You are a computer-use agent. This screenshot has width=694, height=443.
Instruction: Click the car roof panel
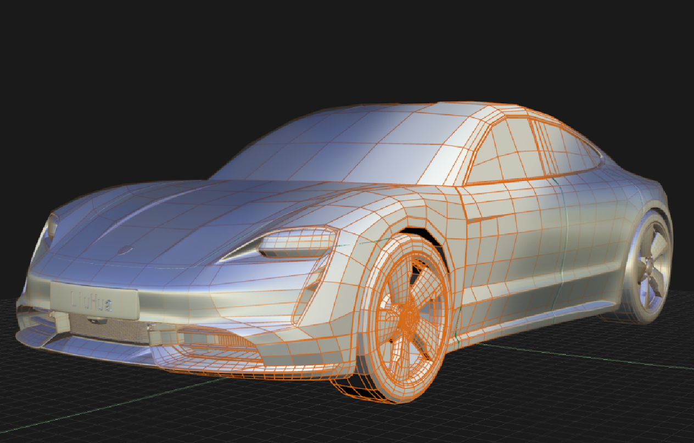pos(439,113)
